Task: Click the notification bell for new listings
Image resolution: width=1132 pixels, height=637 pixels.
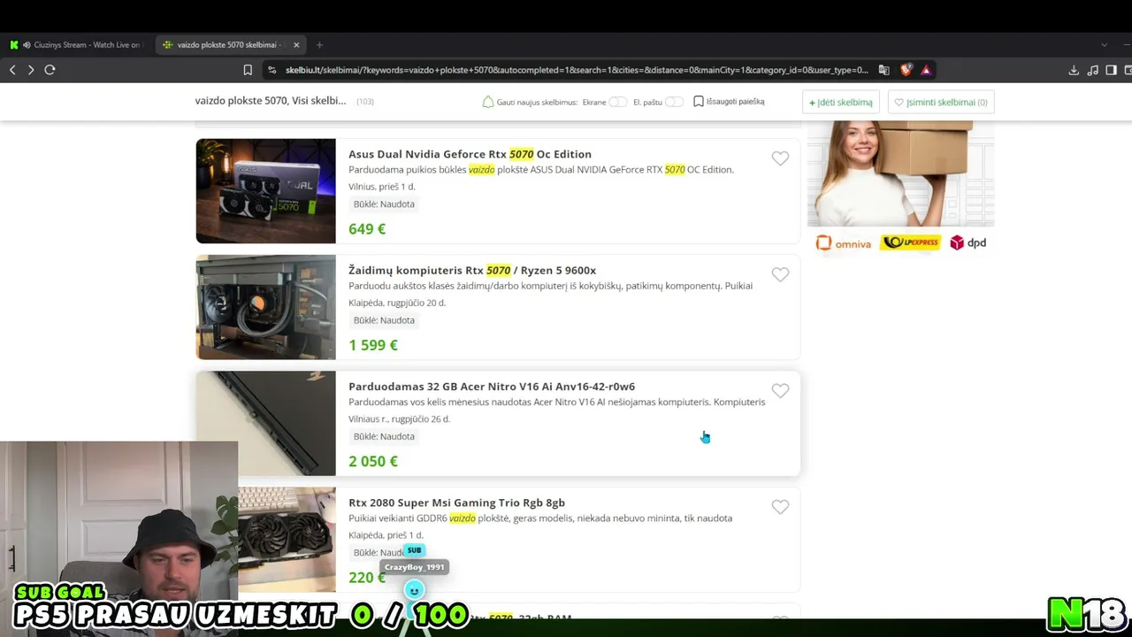Action: [487, 102]
